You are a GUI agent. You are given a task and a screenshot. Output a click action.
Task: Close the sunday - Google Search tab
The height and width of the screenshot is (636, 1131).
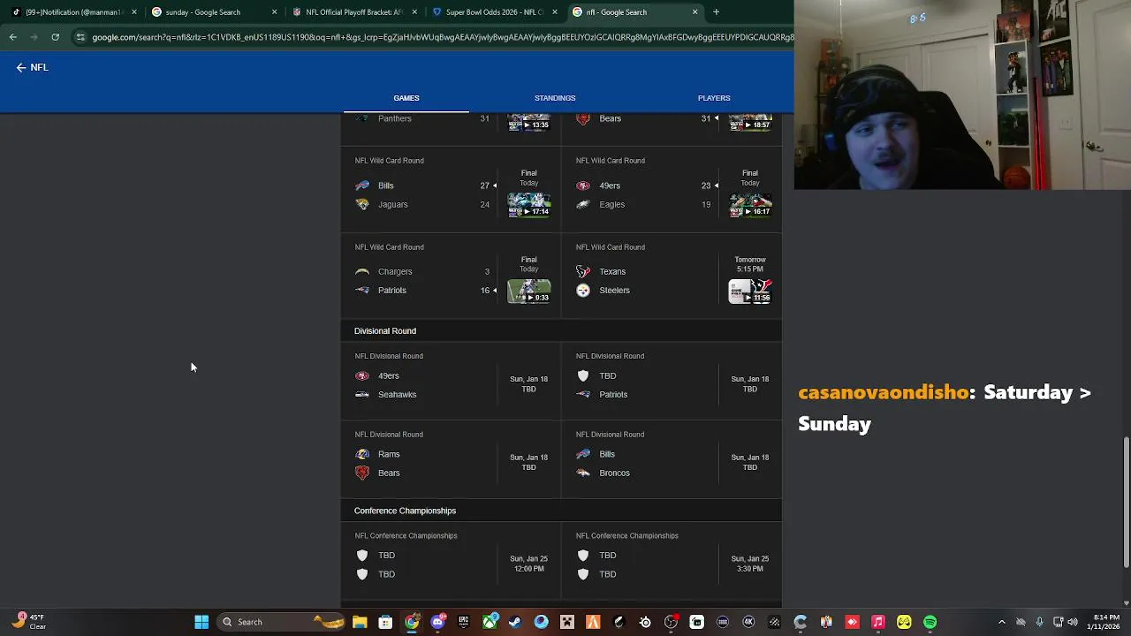[x=274, y=12]
